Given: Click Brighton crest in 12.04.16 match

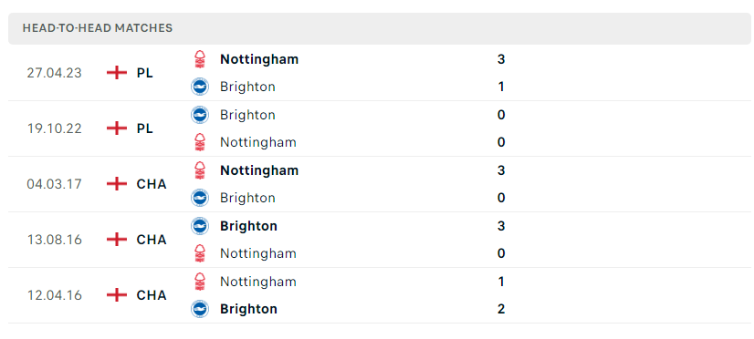Looking at the screenshot, I should [x=200, y=309].
